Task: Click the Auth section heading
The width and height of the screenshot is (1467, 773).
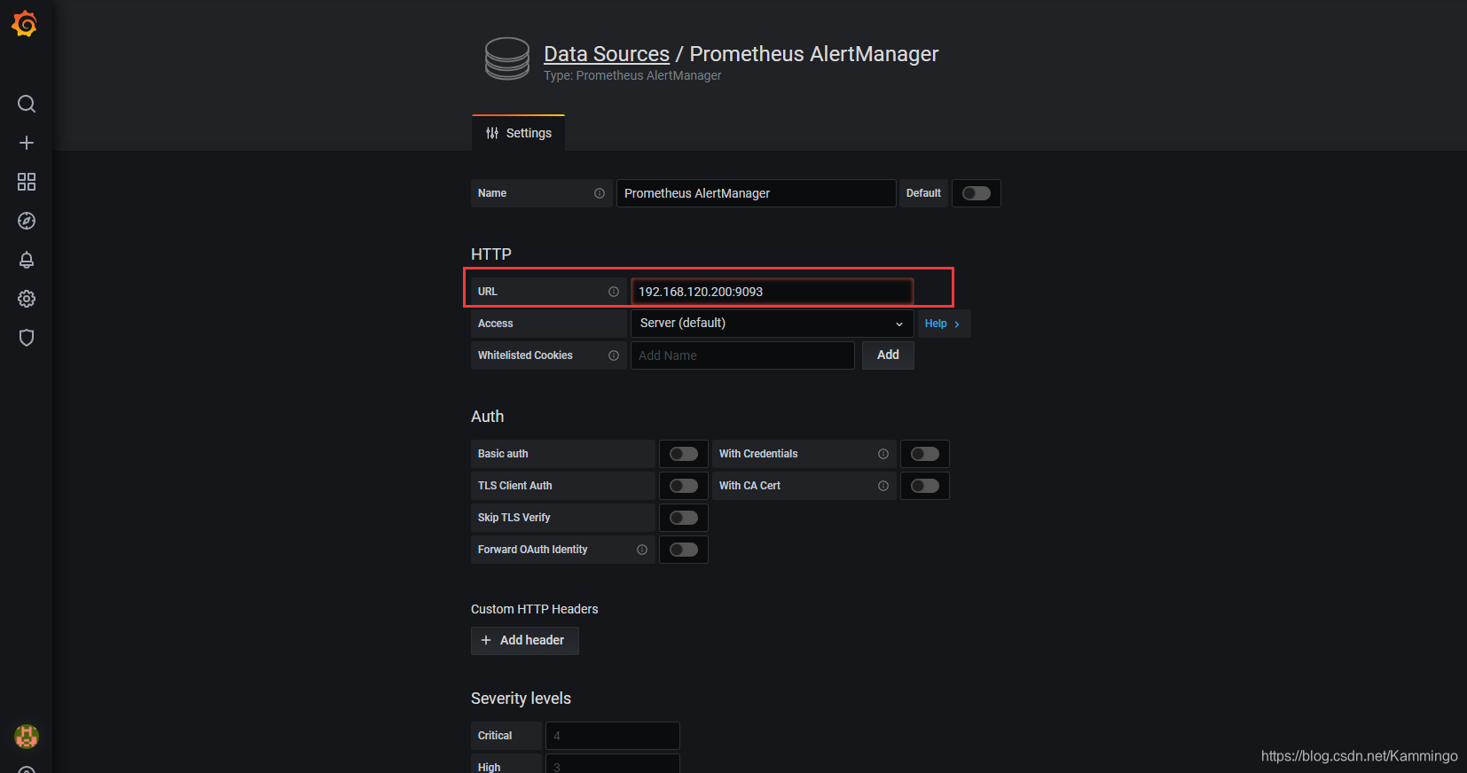Action: 487,417
